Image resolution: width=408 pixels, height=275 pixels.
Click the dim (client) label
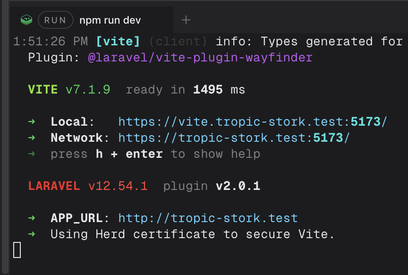pyautogui.click(x=178, y=42)
